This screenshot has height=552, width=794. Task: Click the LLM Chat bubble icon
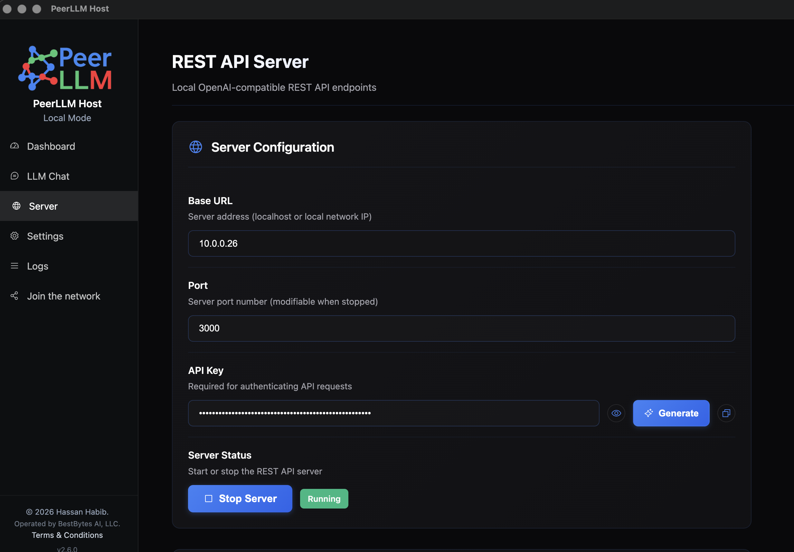click(14, 176)
